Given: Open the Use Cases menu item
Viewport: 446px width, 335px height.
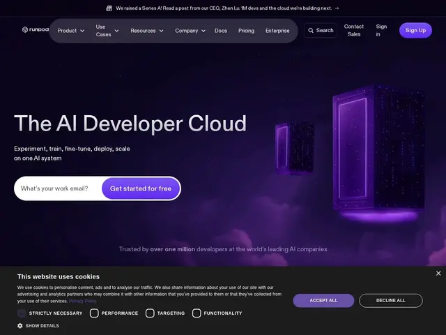Looking at the screenshot, I should pos(107,31).
